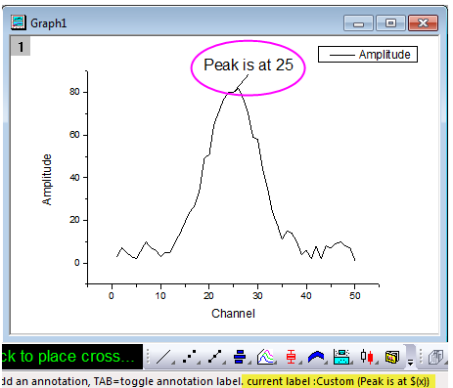The image size is (453, 388).
Task: Select the Line plot tool
Action: 163,357
